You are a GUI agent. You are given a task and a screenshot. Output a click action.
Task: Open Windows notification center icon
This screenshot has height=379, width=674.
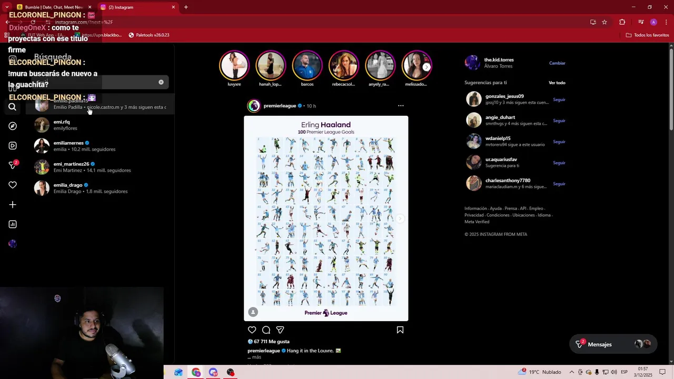662,372
